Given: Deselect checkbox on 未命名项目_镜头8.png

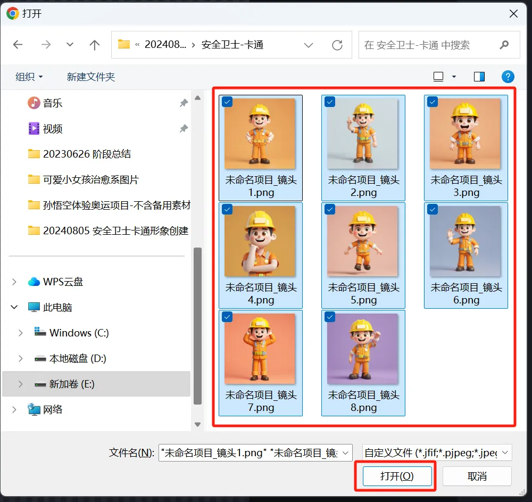Looking at the screenshot, I should [330, 317].
